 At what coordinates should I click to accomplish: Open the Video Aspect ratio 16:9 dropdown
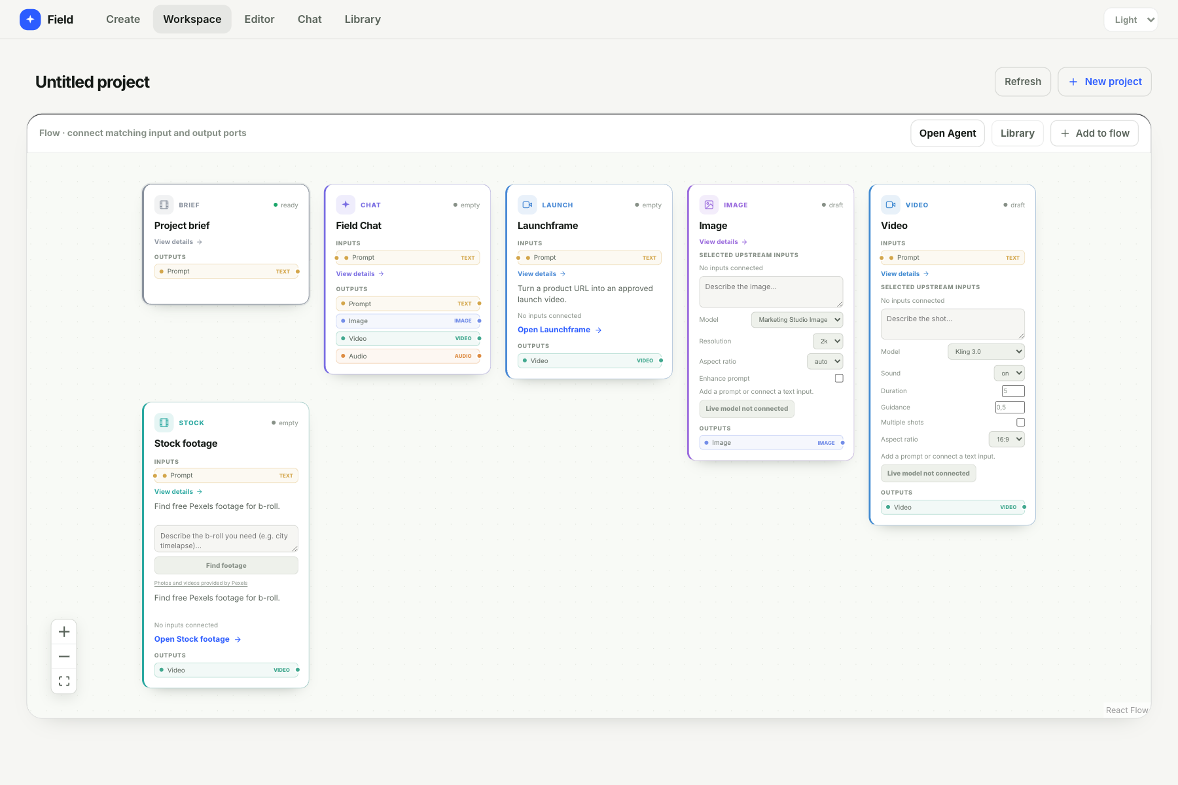(1007, 440)
